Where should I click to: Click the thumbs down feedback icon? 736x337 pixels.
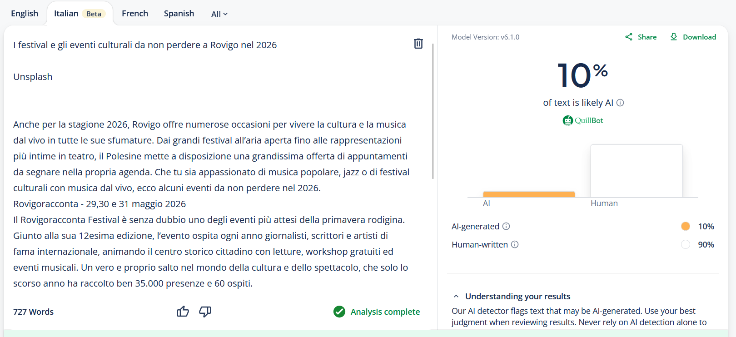click(205, 312)
